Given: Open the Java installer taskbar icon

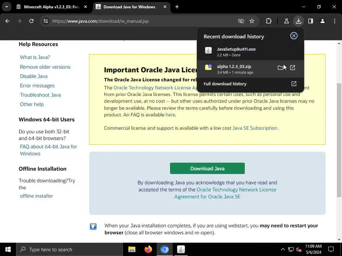Looking at the screenshot, I should point(181,249).
